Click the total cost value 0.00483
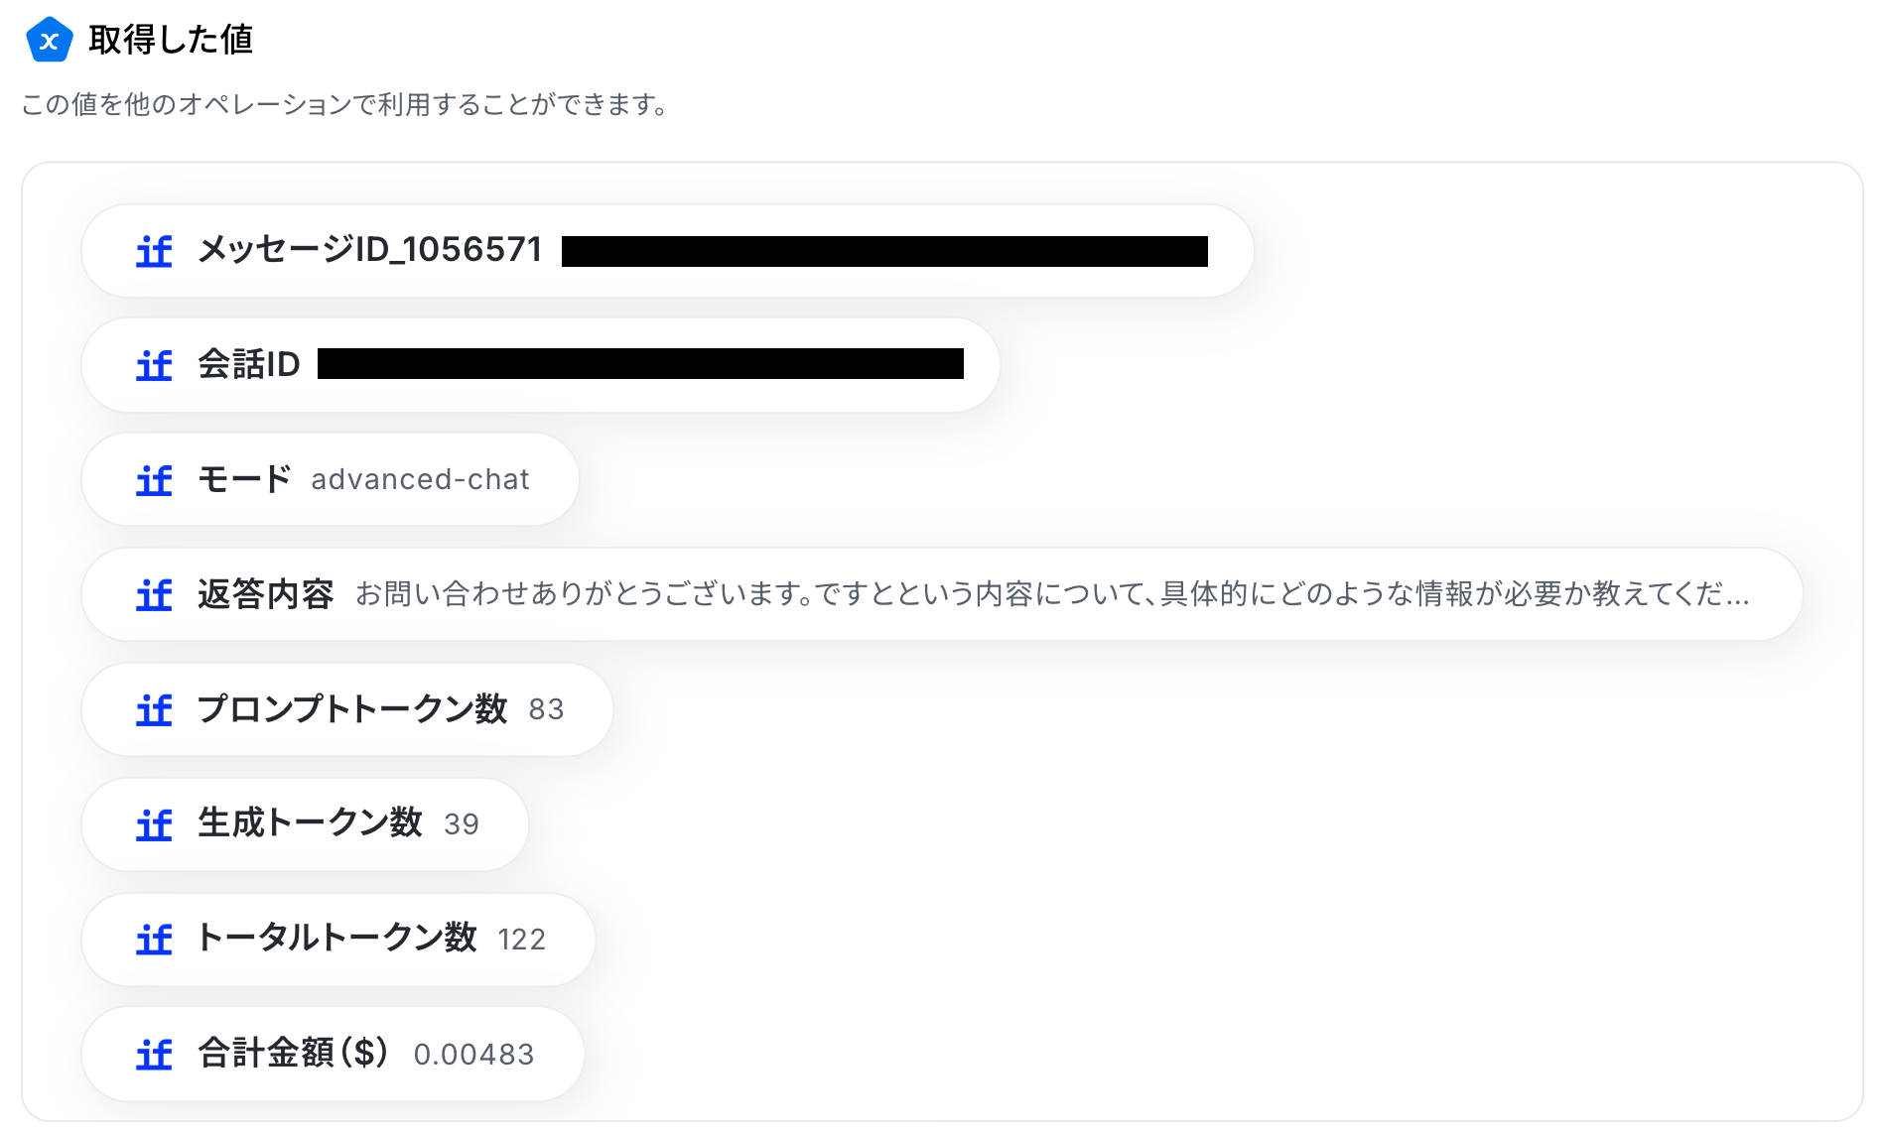The width and height of the screenshot is (1880, 1133). (x=473, y=1055)
